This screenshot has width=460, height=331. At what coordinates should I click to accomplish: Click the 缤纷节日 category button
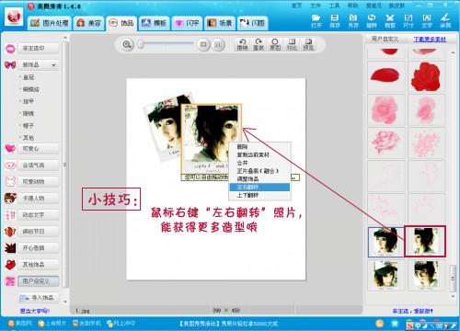tap(39, 232)
